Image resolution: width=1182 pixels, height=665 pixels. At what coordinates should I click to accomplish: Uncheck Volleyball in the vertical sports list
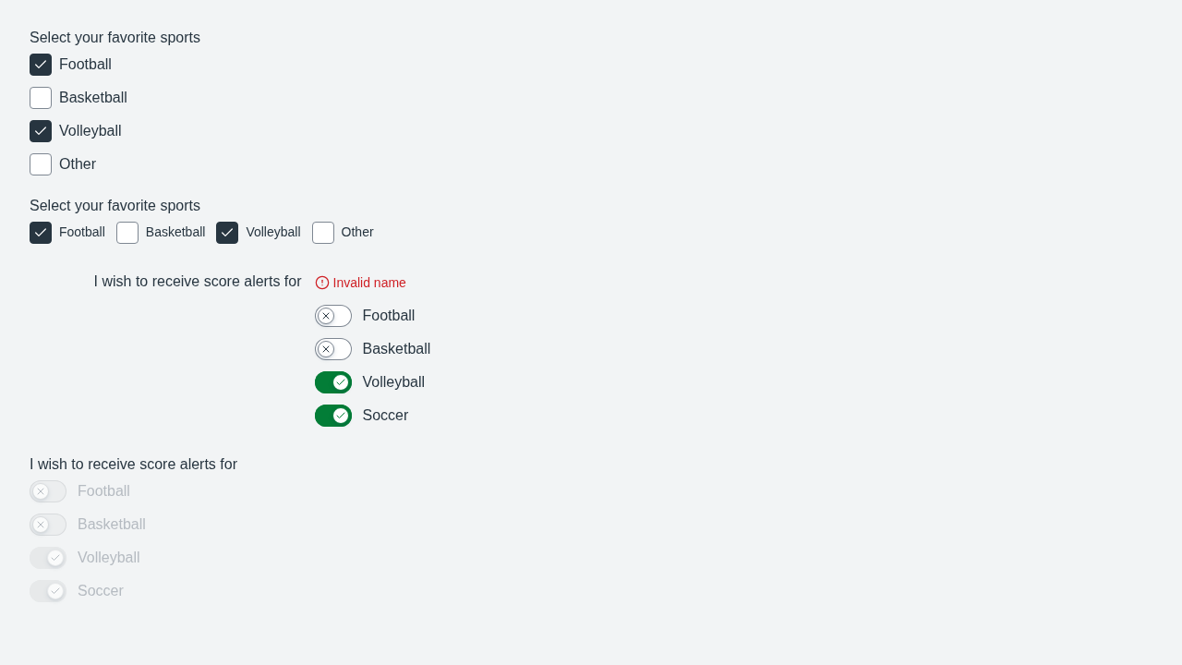(41, 131)
